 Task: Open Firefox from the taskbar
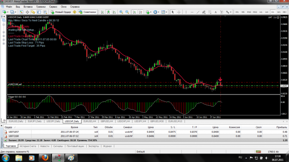point(45,158)
